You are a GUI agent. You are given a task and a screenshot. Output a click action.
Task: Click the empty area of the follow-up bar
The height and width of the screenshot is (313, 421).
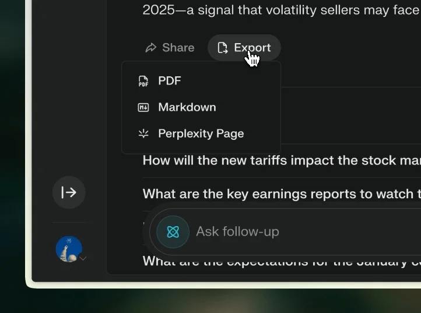click(350, 232)
